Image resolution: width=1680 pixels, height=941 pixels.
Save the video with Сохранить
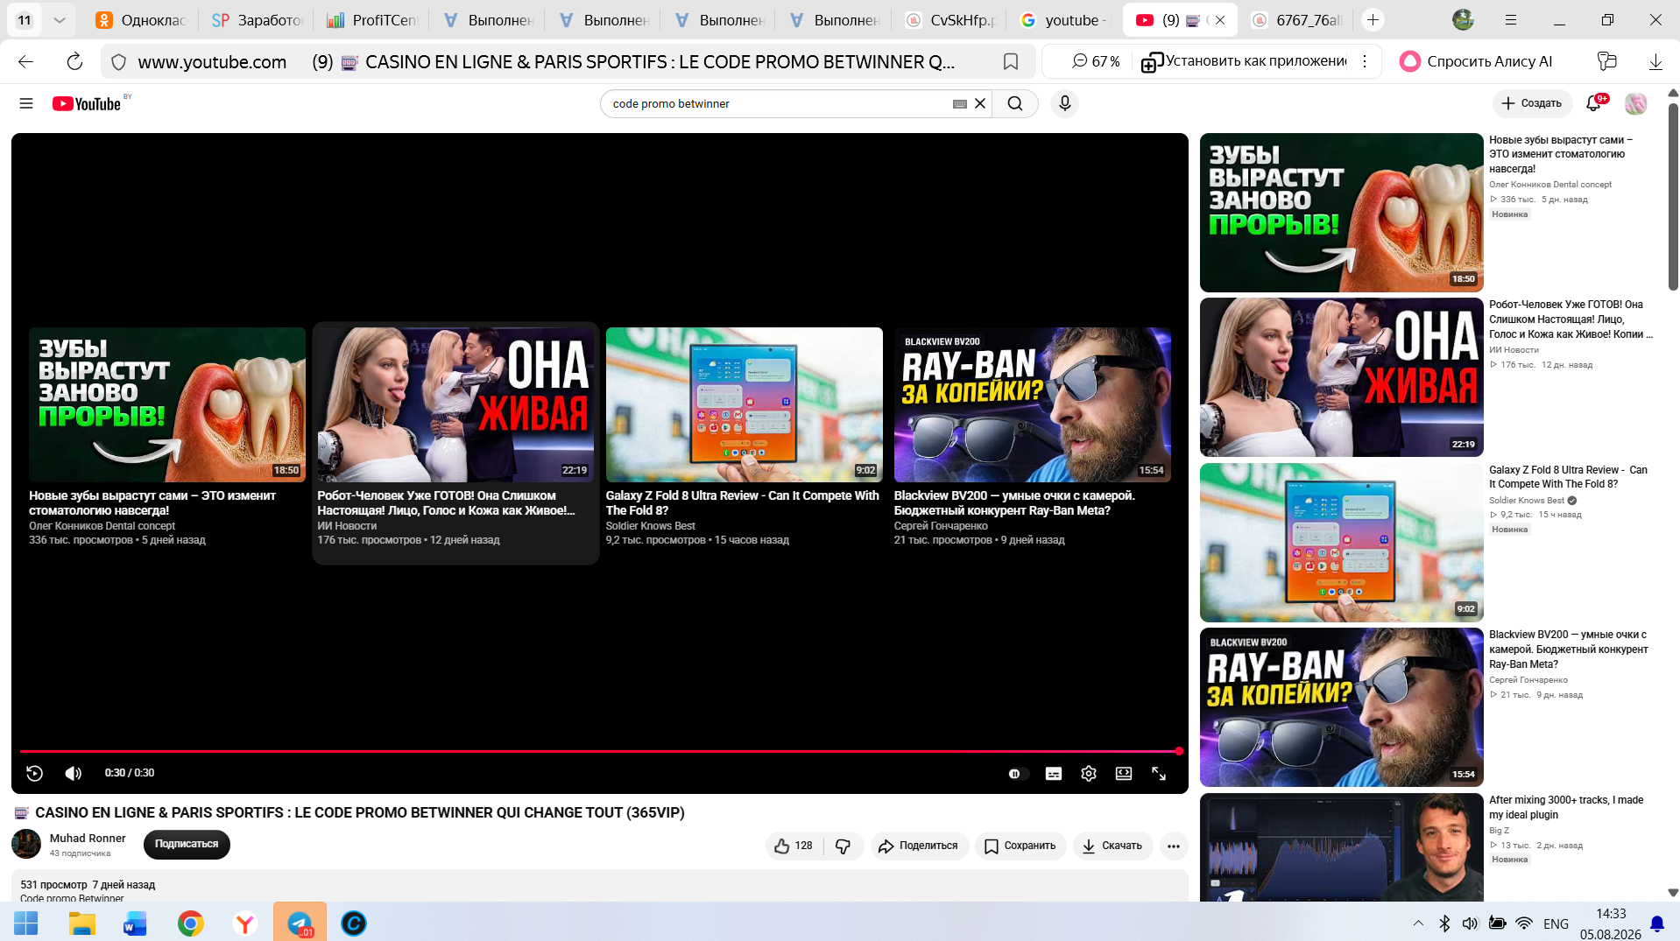[1020, 846]
